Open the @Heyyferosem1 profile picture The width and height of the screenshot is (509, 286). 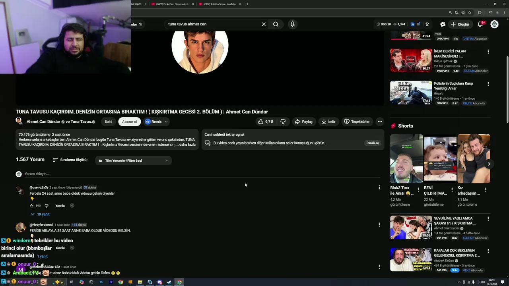click(x=21, y=228)
